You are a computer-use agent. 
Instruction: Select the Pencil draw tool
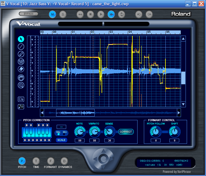pos(21,54)
